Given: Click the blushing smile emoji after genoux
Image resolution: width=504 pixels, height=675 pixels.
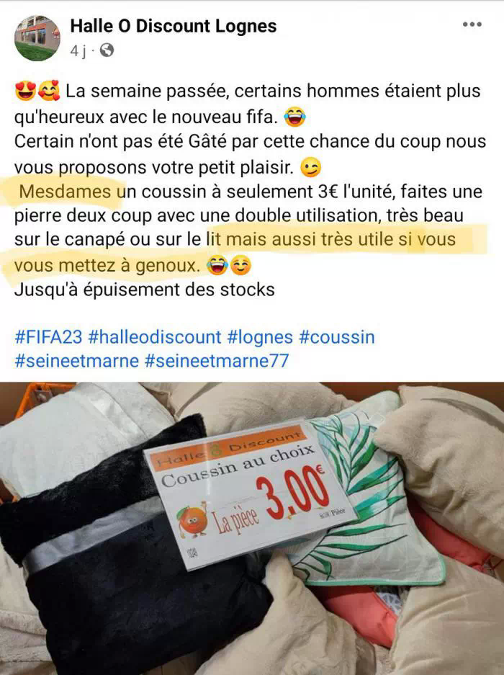Looking at the screenshot, I should pos(240,266).
